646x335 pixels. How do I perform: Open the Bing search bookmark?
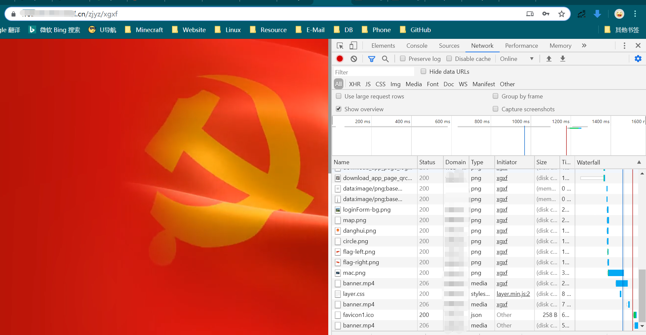click(x=55, y=30)
